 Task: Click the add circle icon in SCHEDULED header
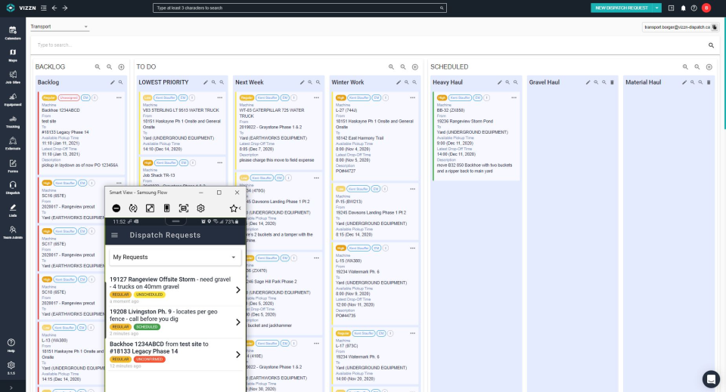coord(709,67)
